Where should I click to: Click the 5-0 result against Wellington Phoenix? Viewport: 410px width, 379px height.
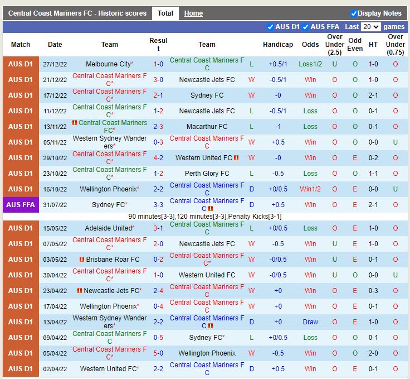point(158,353)
